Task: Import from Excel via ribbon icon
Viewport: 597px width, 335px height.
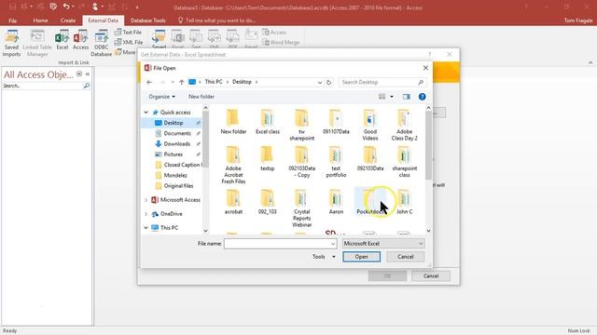Action: point(62,40)
